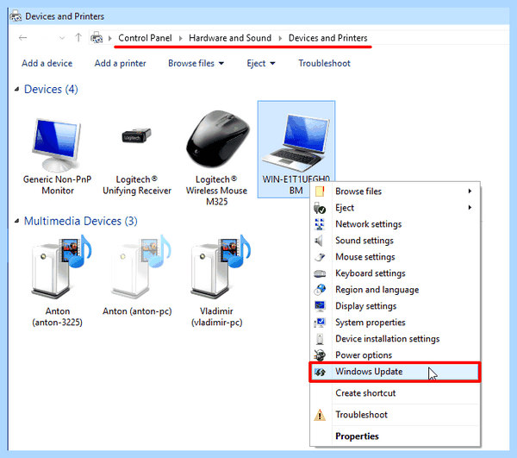
Task: Click the Generic Non-PnP Monitor icon
Action: [57, 145]
